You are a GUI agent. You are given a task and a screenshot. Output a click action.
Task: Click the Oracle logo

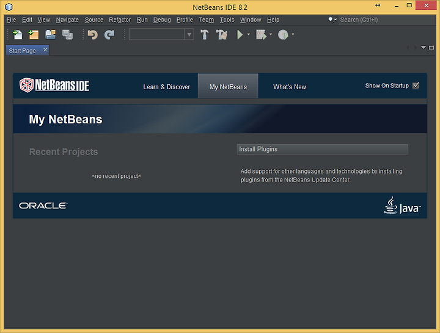click(43, 206)
